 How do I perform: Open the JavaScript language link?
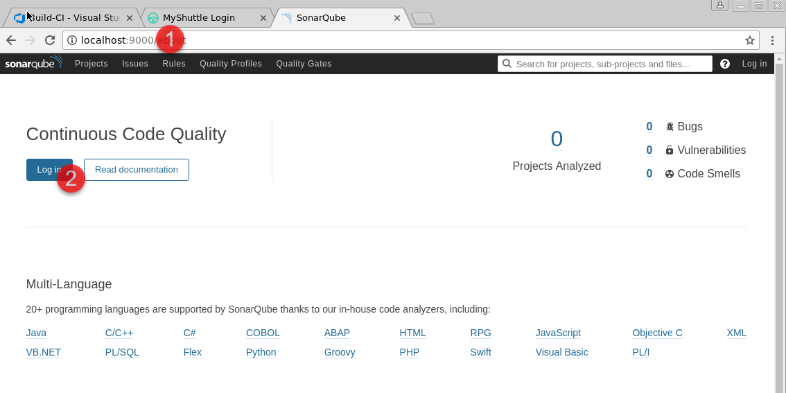558,333
